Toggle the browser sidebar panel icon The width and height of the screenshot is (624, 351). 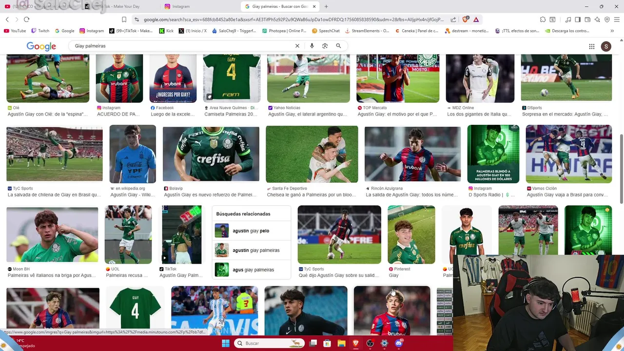(578, 19)
